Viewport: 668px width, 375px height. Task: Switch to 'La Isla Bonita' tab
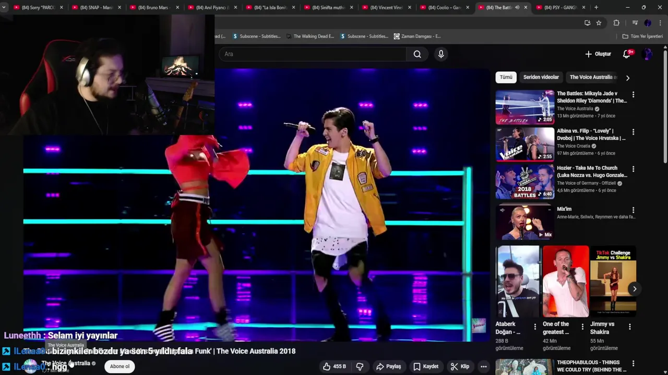coord(270,7)
